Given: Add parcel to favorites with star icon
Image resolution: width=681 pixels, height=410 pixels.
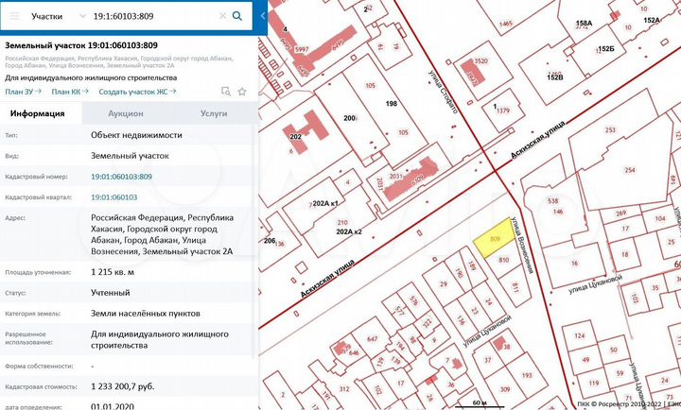Looking at the screenshot, I should pyautogui.click(x=242, y=92).
